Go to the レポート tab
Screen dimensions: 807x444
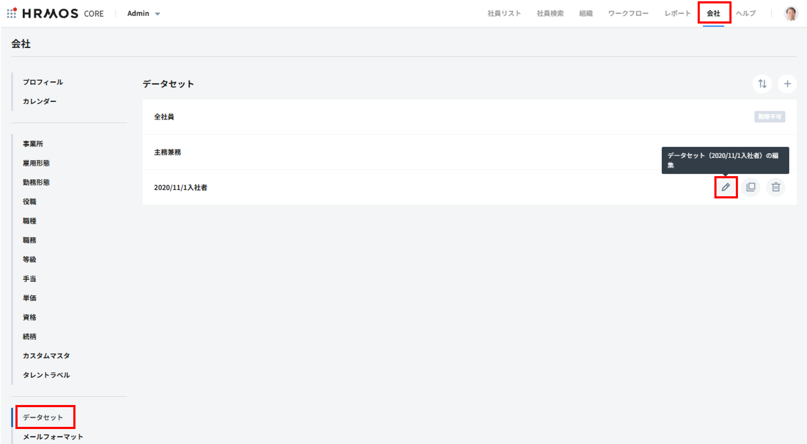[678, 14]
